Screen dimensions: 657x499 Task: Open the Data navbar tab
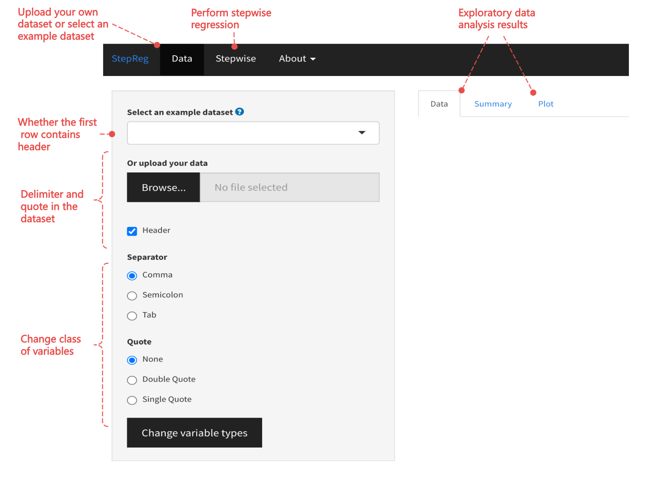point(182,59)
